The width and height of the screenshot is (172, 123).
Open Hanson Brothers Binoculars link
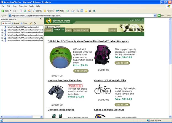[x=64, y=81]
